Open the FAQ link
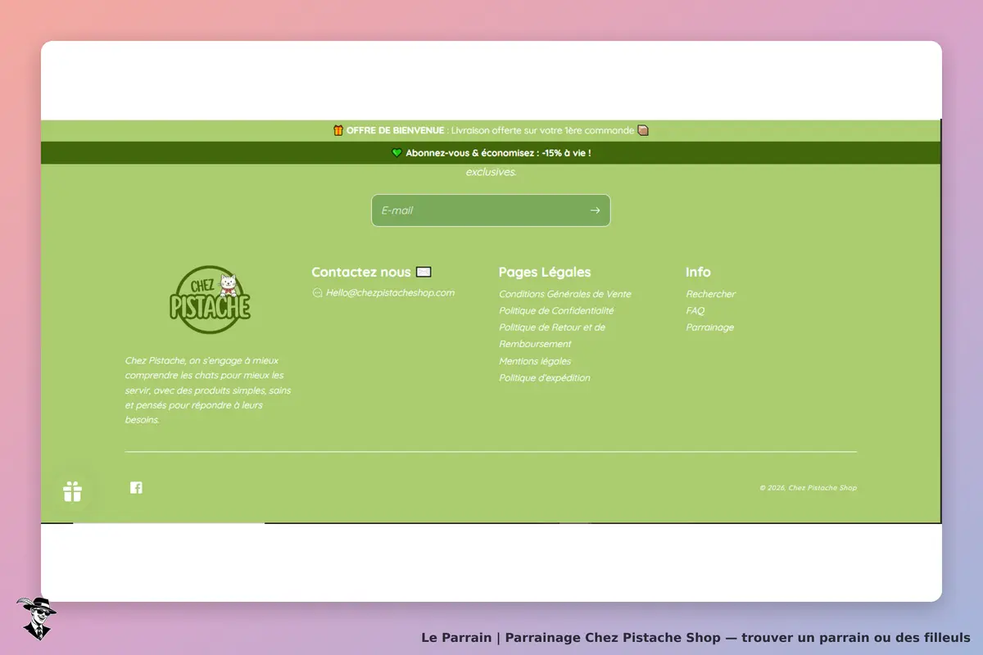Viewport: 983px width, 655px height. 695,311
